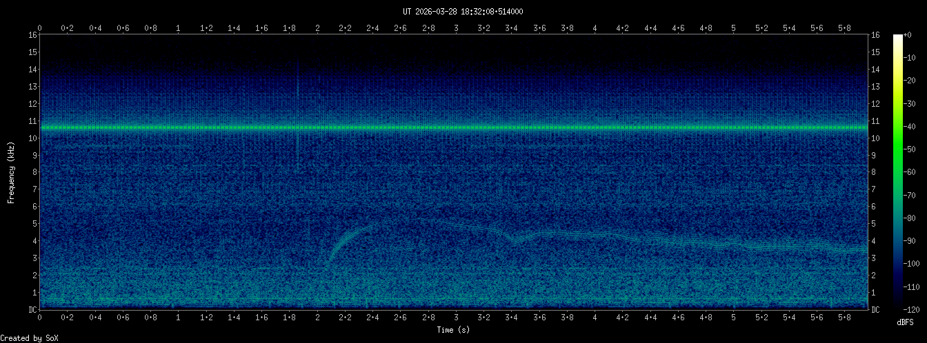
Task: Click the UT timestamp title at top
Action: [463, 12]
